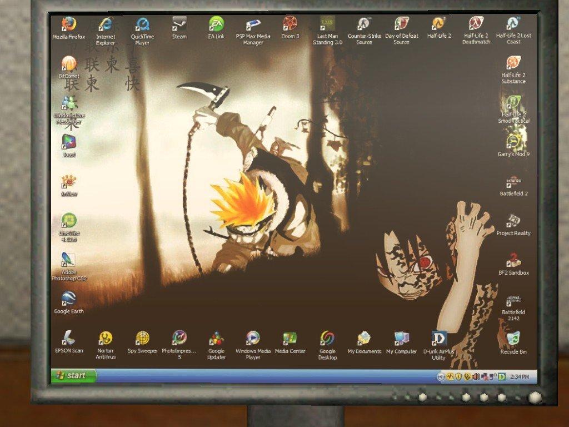
Task: Open the My Documents folder icon
Action: pos(364,339)
